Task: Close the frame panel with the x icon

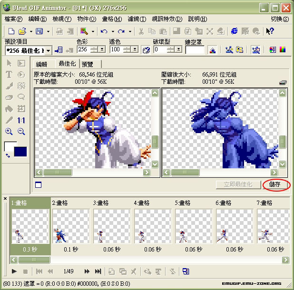Action: [x=5, y=199]
